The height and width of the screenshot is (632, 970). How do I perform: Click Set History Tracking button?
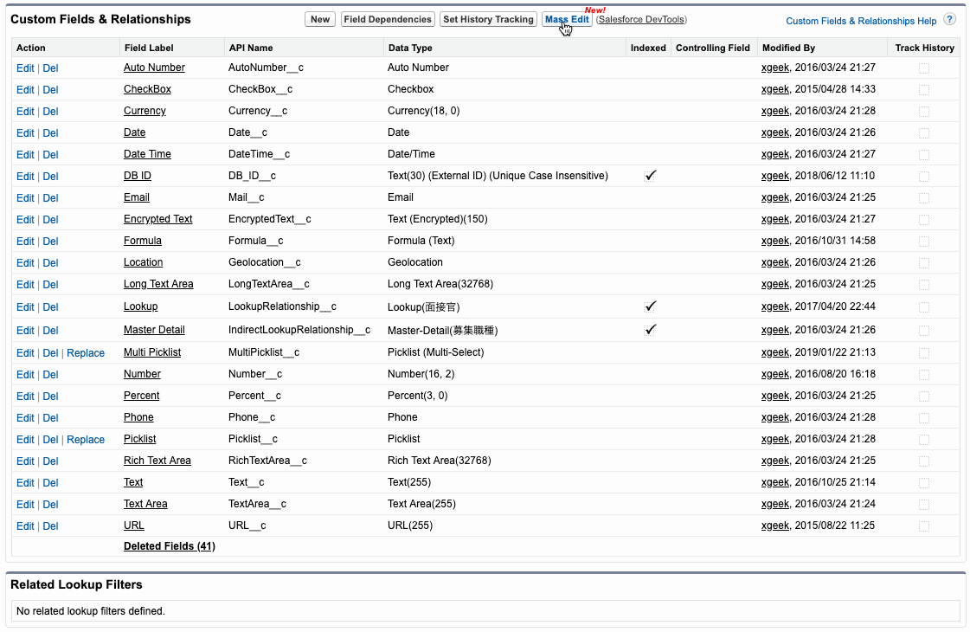[489, 19]
